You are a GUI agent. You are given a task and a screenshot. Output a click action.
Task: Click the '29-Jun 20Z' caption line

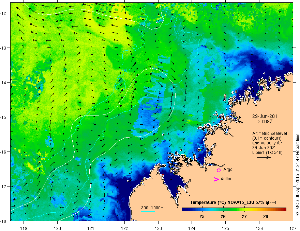(264, 148)
